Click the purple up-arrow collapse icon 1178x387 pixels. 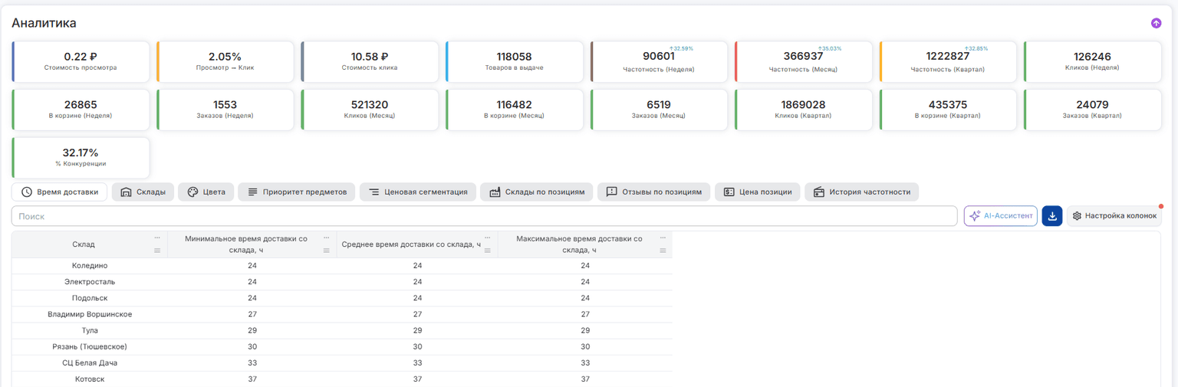1156,23
